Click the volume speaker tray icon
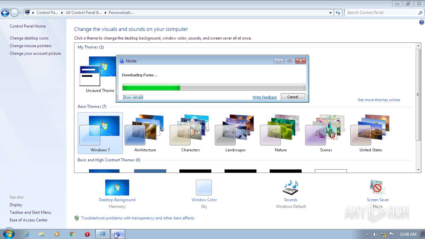This screenshot has height=239, width=425. 375,234
